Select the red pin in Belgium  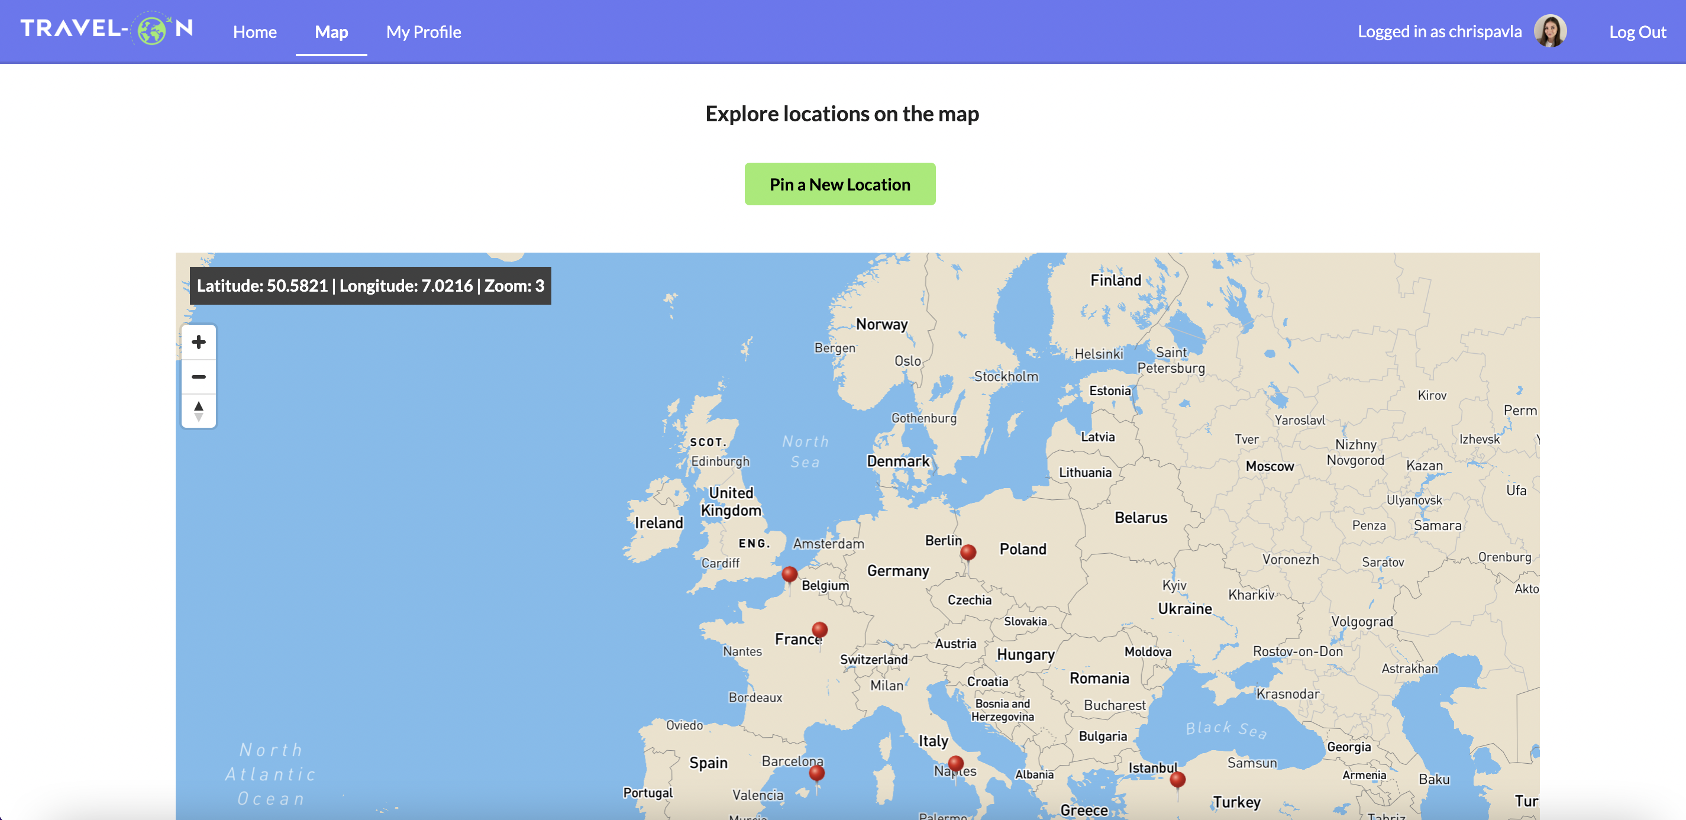789,574
